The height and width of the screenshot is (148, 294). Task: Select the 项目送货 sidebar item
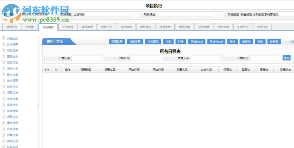tap(12, 117)
